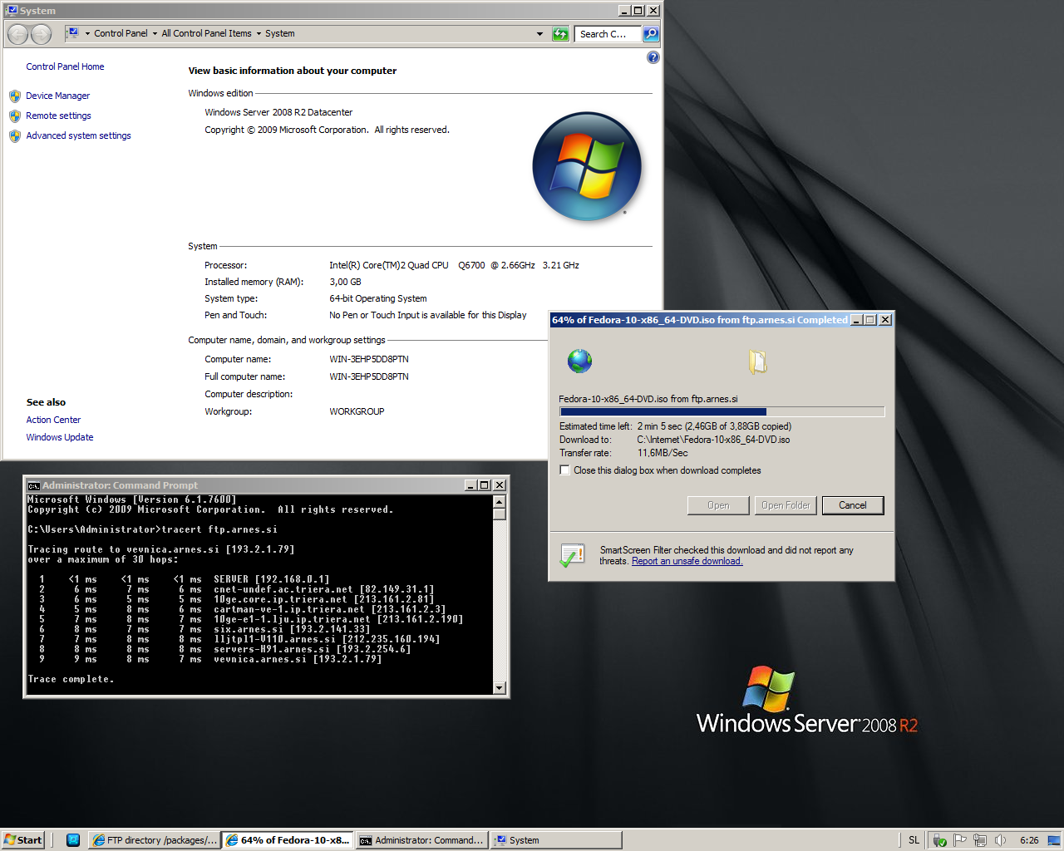Click the Action Center flag tray icon
Image resolution: width=1064 pixels, height=851 pixels.
click(960, 840)
